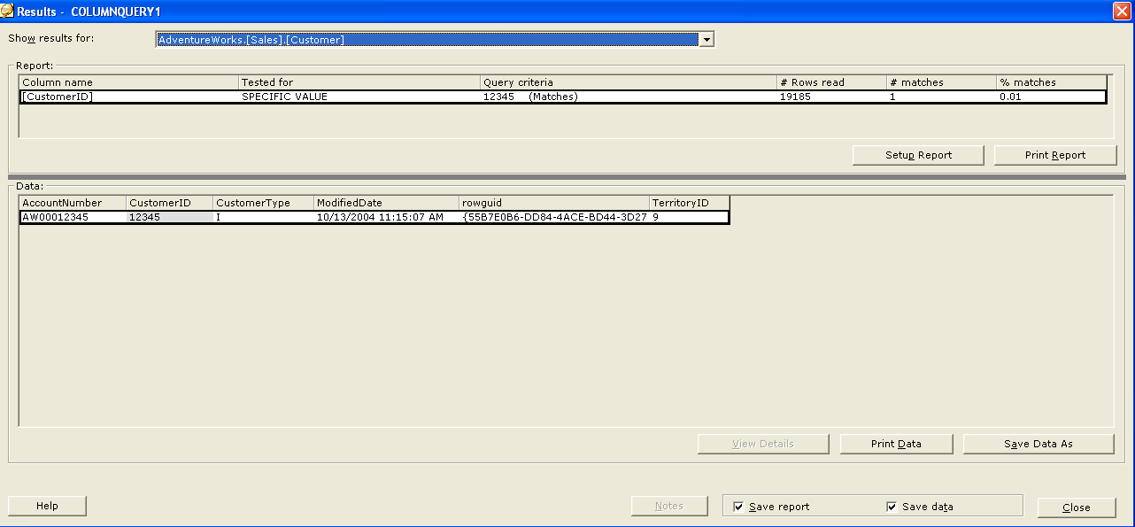
Task: Click the ModifiedDate data column header
Action: click(x=387, y=203)
